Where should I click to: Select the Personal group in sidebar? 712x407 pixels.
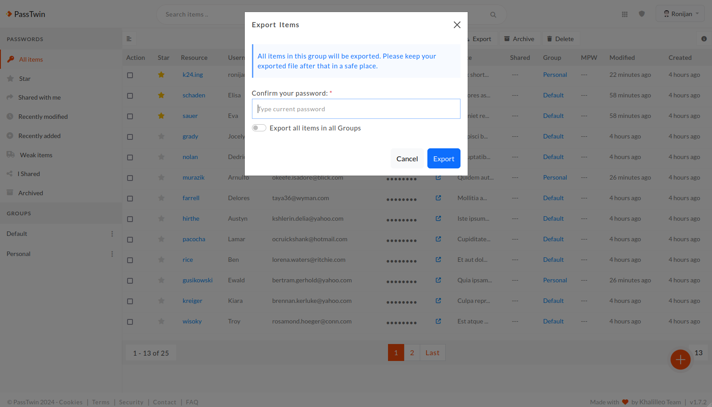18,254
